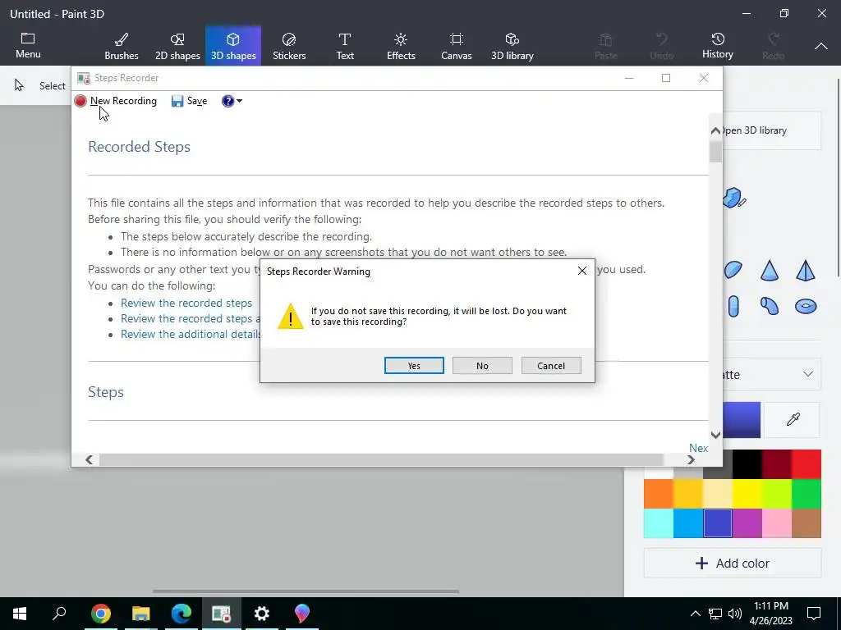Open the Canvas tab
The height and width of the screenshot is (630, 841).
click(x=457, y=46)
